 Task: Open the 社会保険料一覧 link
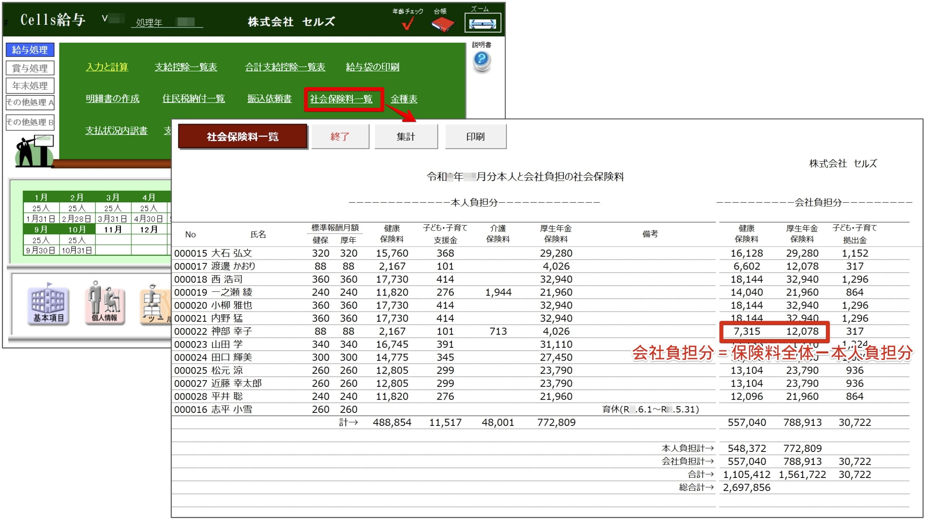click(341, 99)
